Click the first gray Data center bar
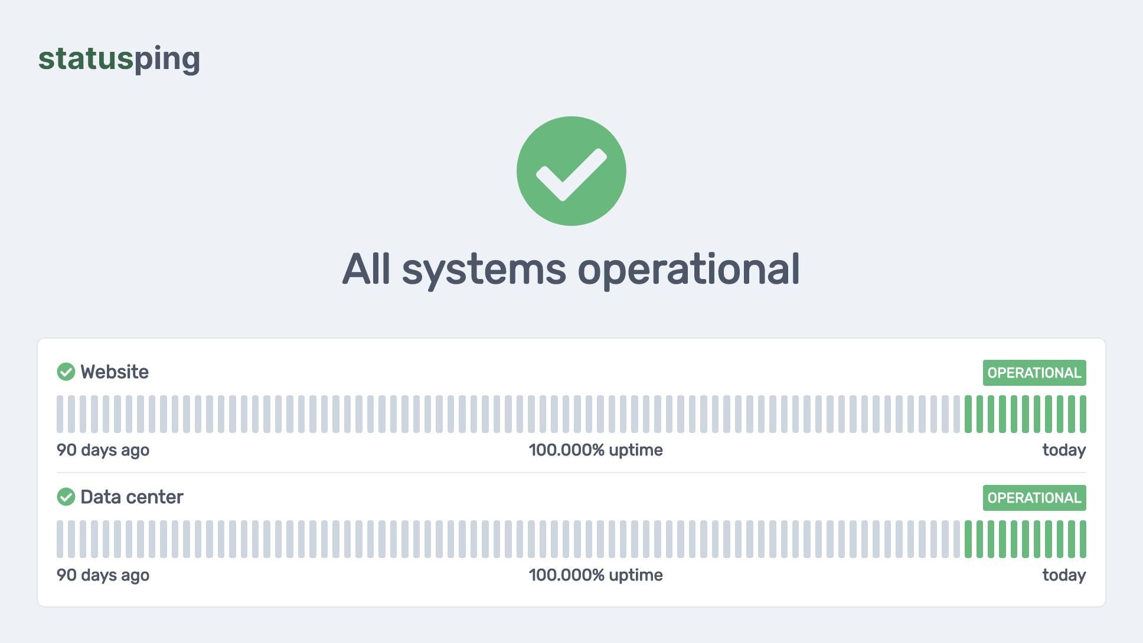1143x643 pixels. (x=60, y=539)
